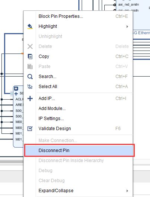Click the Highlight marker icon
Viewport: 150px width, 197px height.
pos(30,26)
